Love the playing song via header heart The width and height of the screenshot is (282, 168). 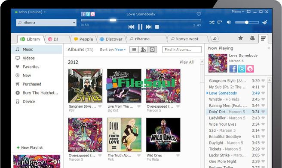(x=199, y=14)
